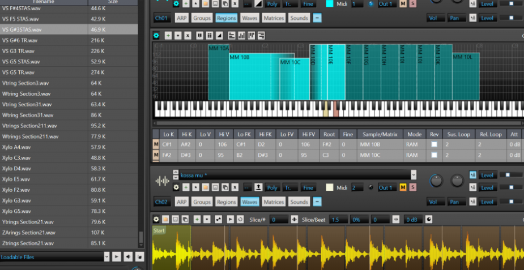This screenshot has height=270, width=524.
Task: Open the Sounds tab in Ch02
Action: coord(299,202)
